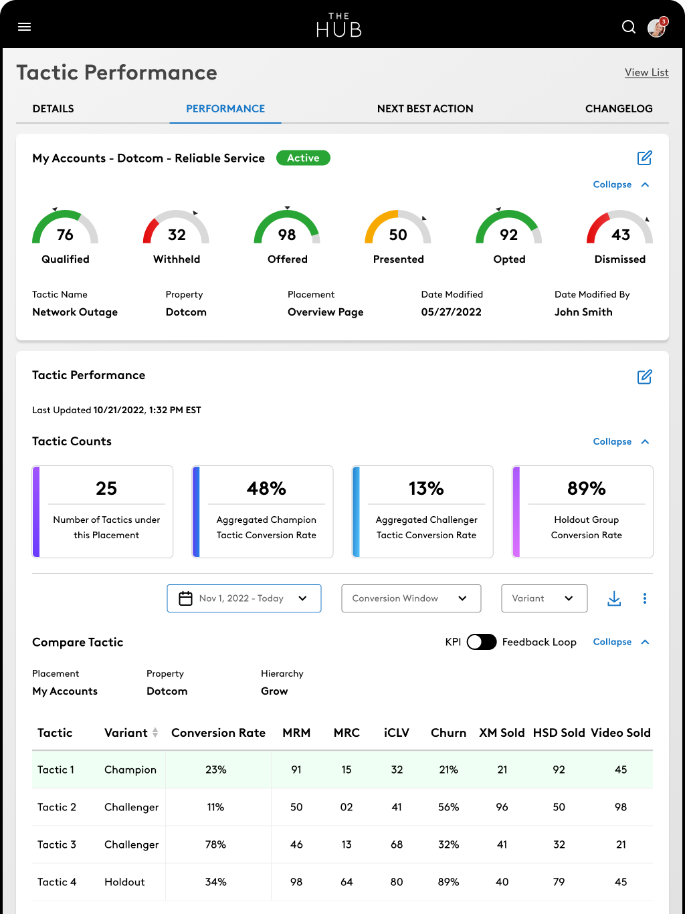Sort the table by Variant column
The width and height of the screenshot is (685, 914).
pos(155,733)
